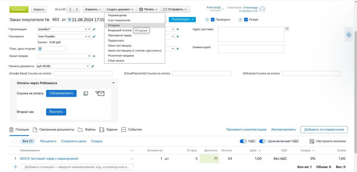Click the plus icon next to Канал продаж
This screenshot has width=357, height=172.
(94, 56)
